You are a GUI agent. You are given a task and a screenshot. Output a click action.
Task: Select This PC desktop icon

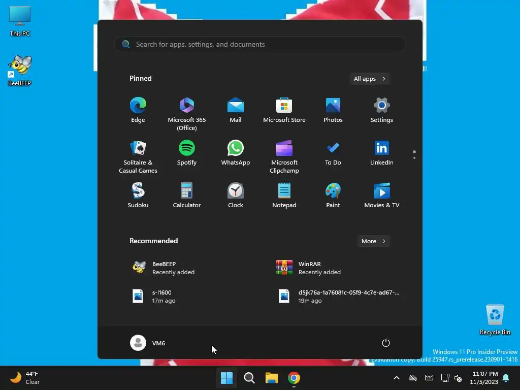point(20,21)
